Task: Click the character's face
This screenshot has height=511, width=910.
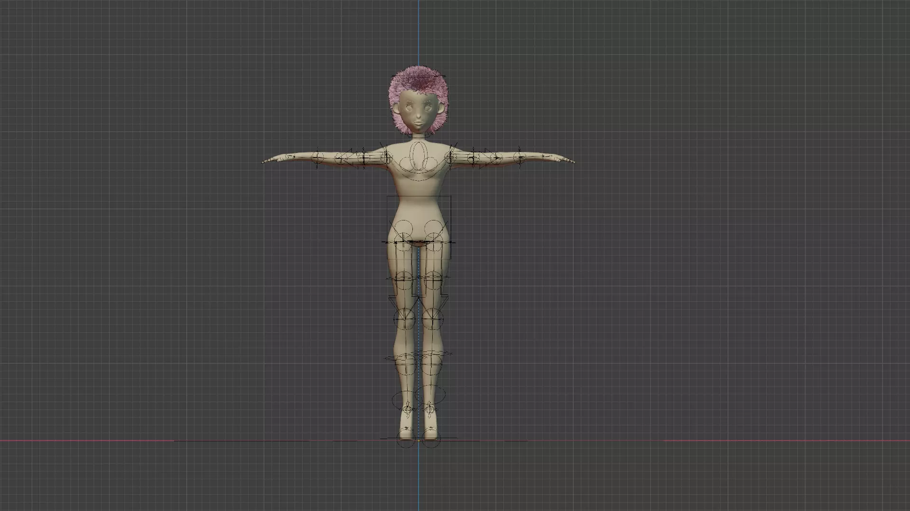Action: point(418,113)
